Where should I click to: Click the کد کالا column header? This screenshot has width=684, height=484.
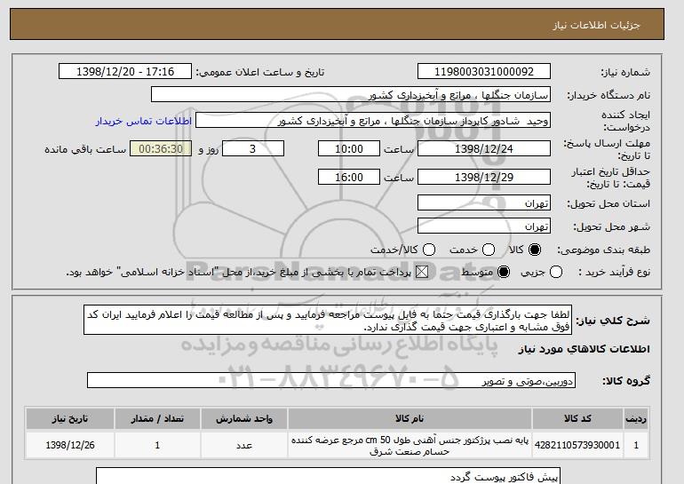click(x=577, y=418)
